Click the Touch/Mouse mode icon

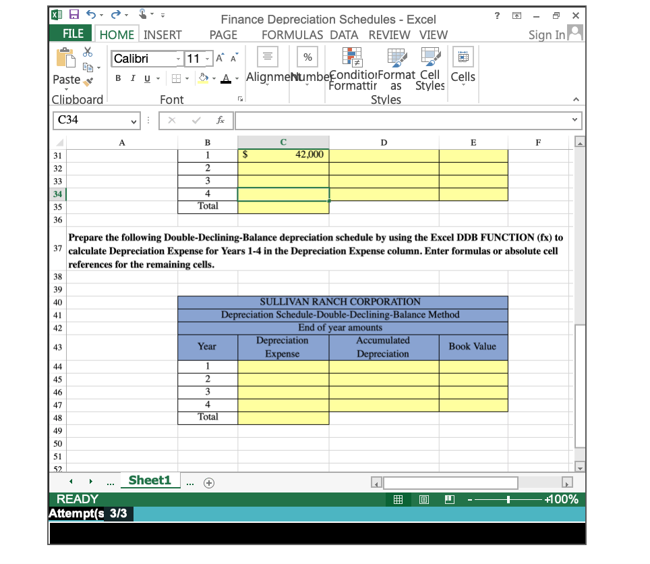tap(142, 14)
